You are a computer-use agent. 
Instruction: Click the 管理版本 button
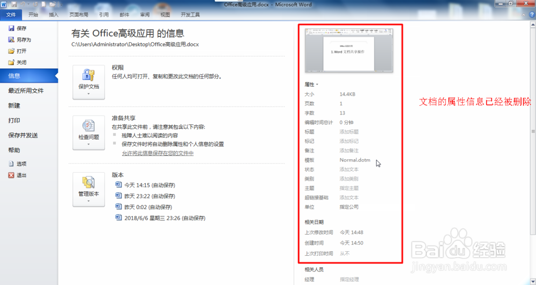click(x=88, y=189)
